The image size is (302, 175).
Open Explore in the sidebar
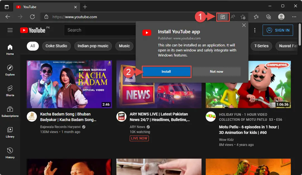[x=10, y=70]
